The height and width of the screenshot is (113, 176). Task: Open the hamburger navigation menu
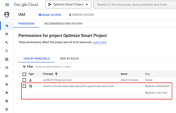click(x=7, y=5)
